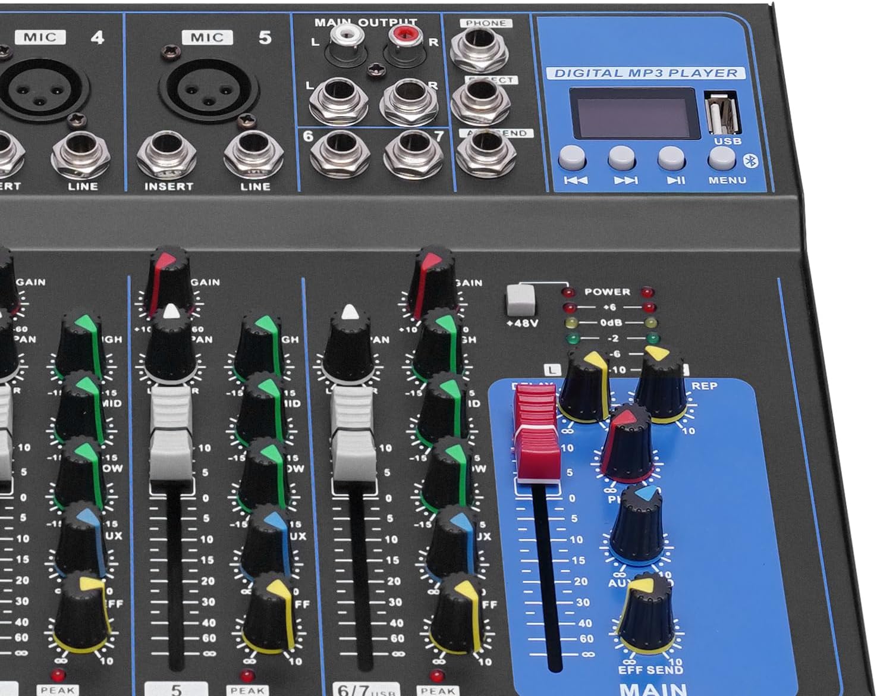Viewport: 877px width, 696px height.
Task: Skip to next track on MP3 player
Action: click(622, 158)
